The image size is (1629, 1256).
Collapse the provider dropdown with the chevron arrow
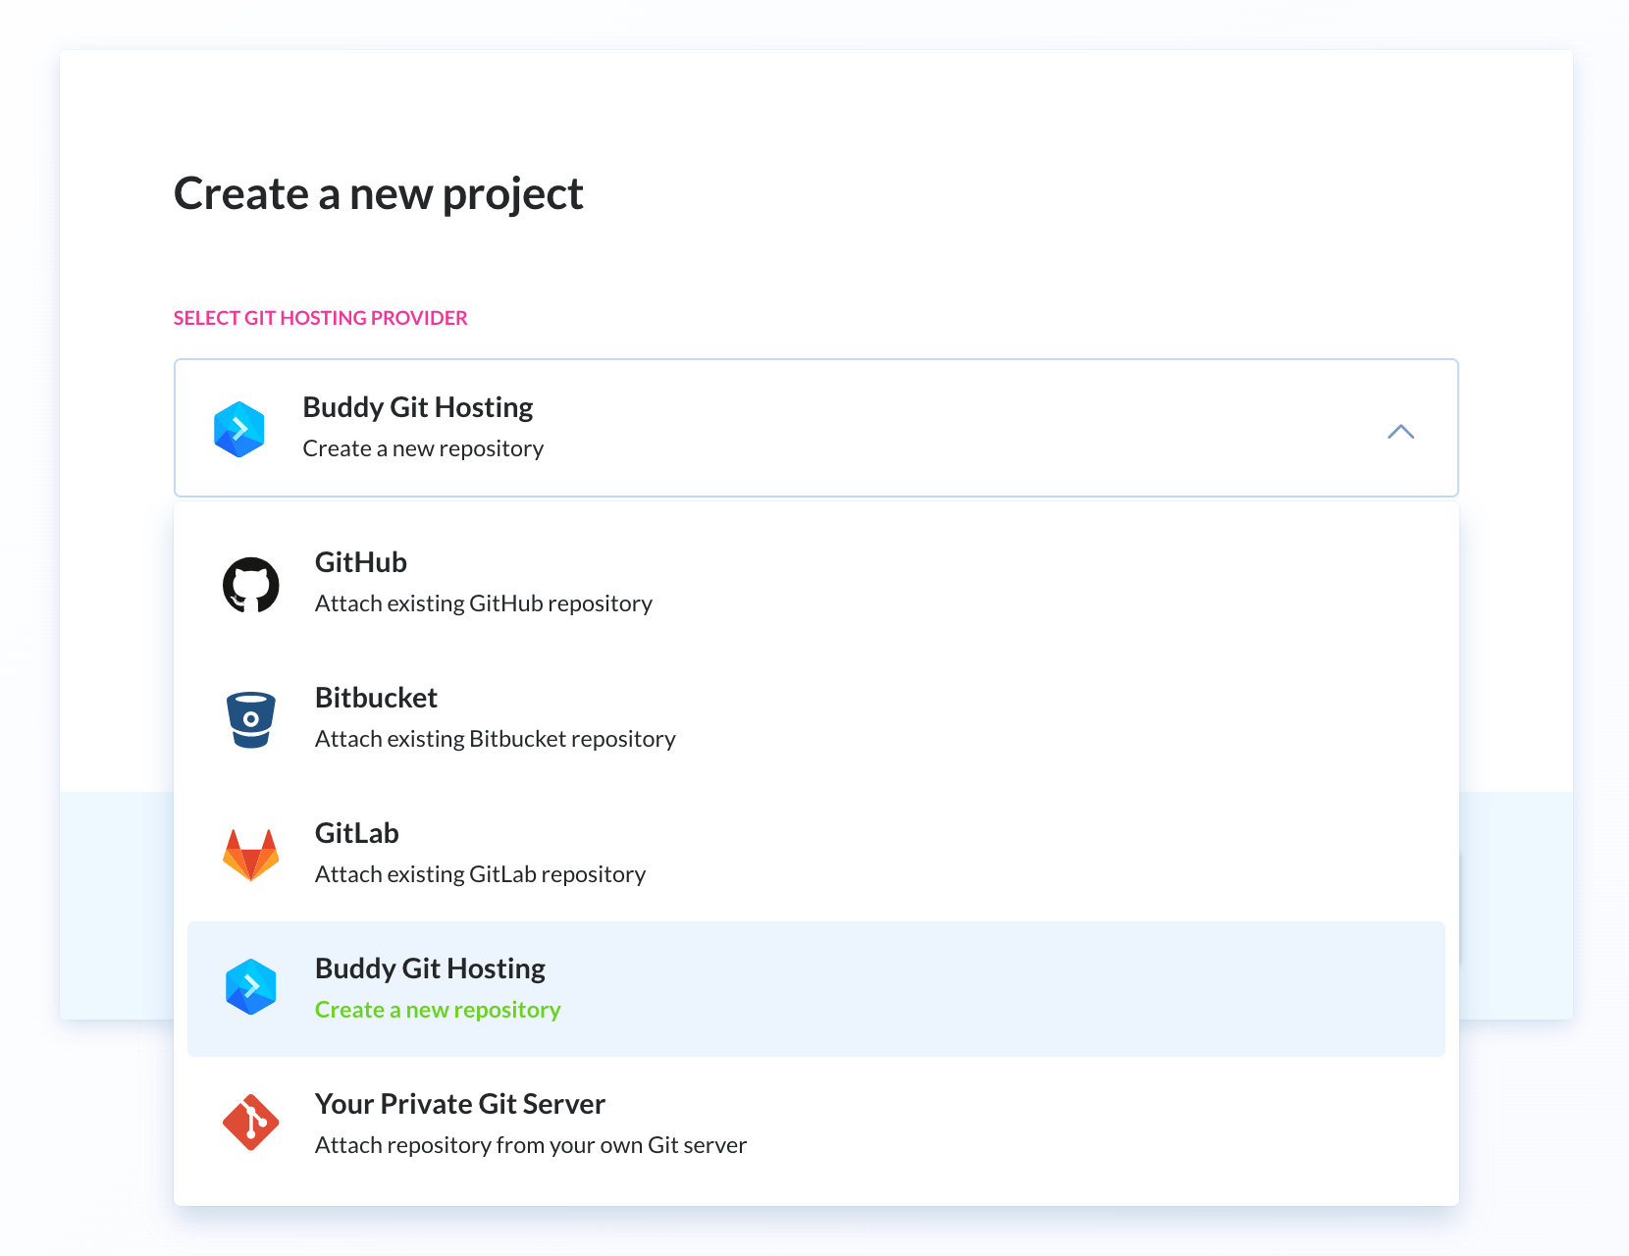(1401, 432)
